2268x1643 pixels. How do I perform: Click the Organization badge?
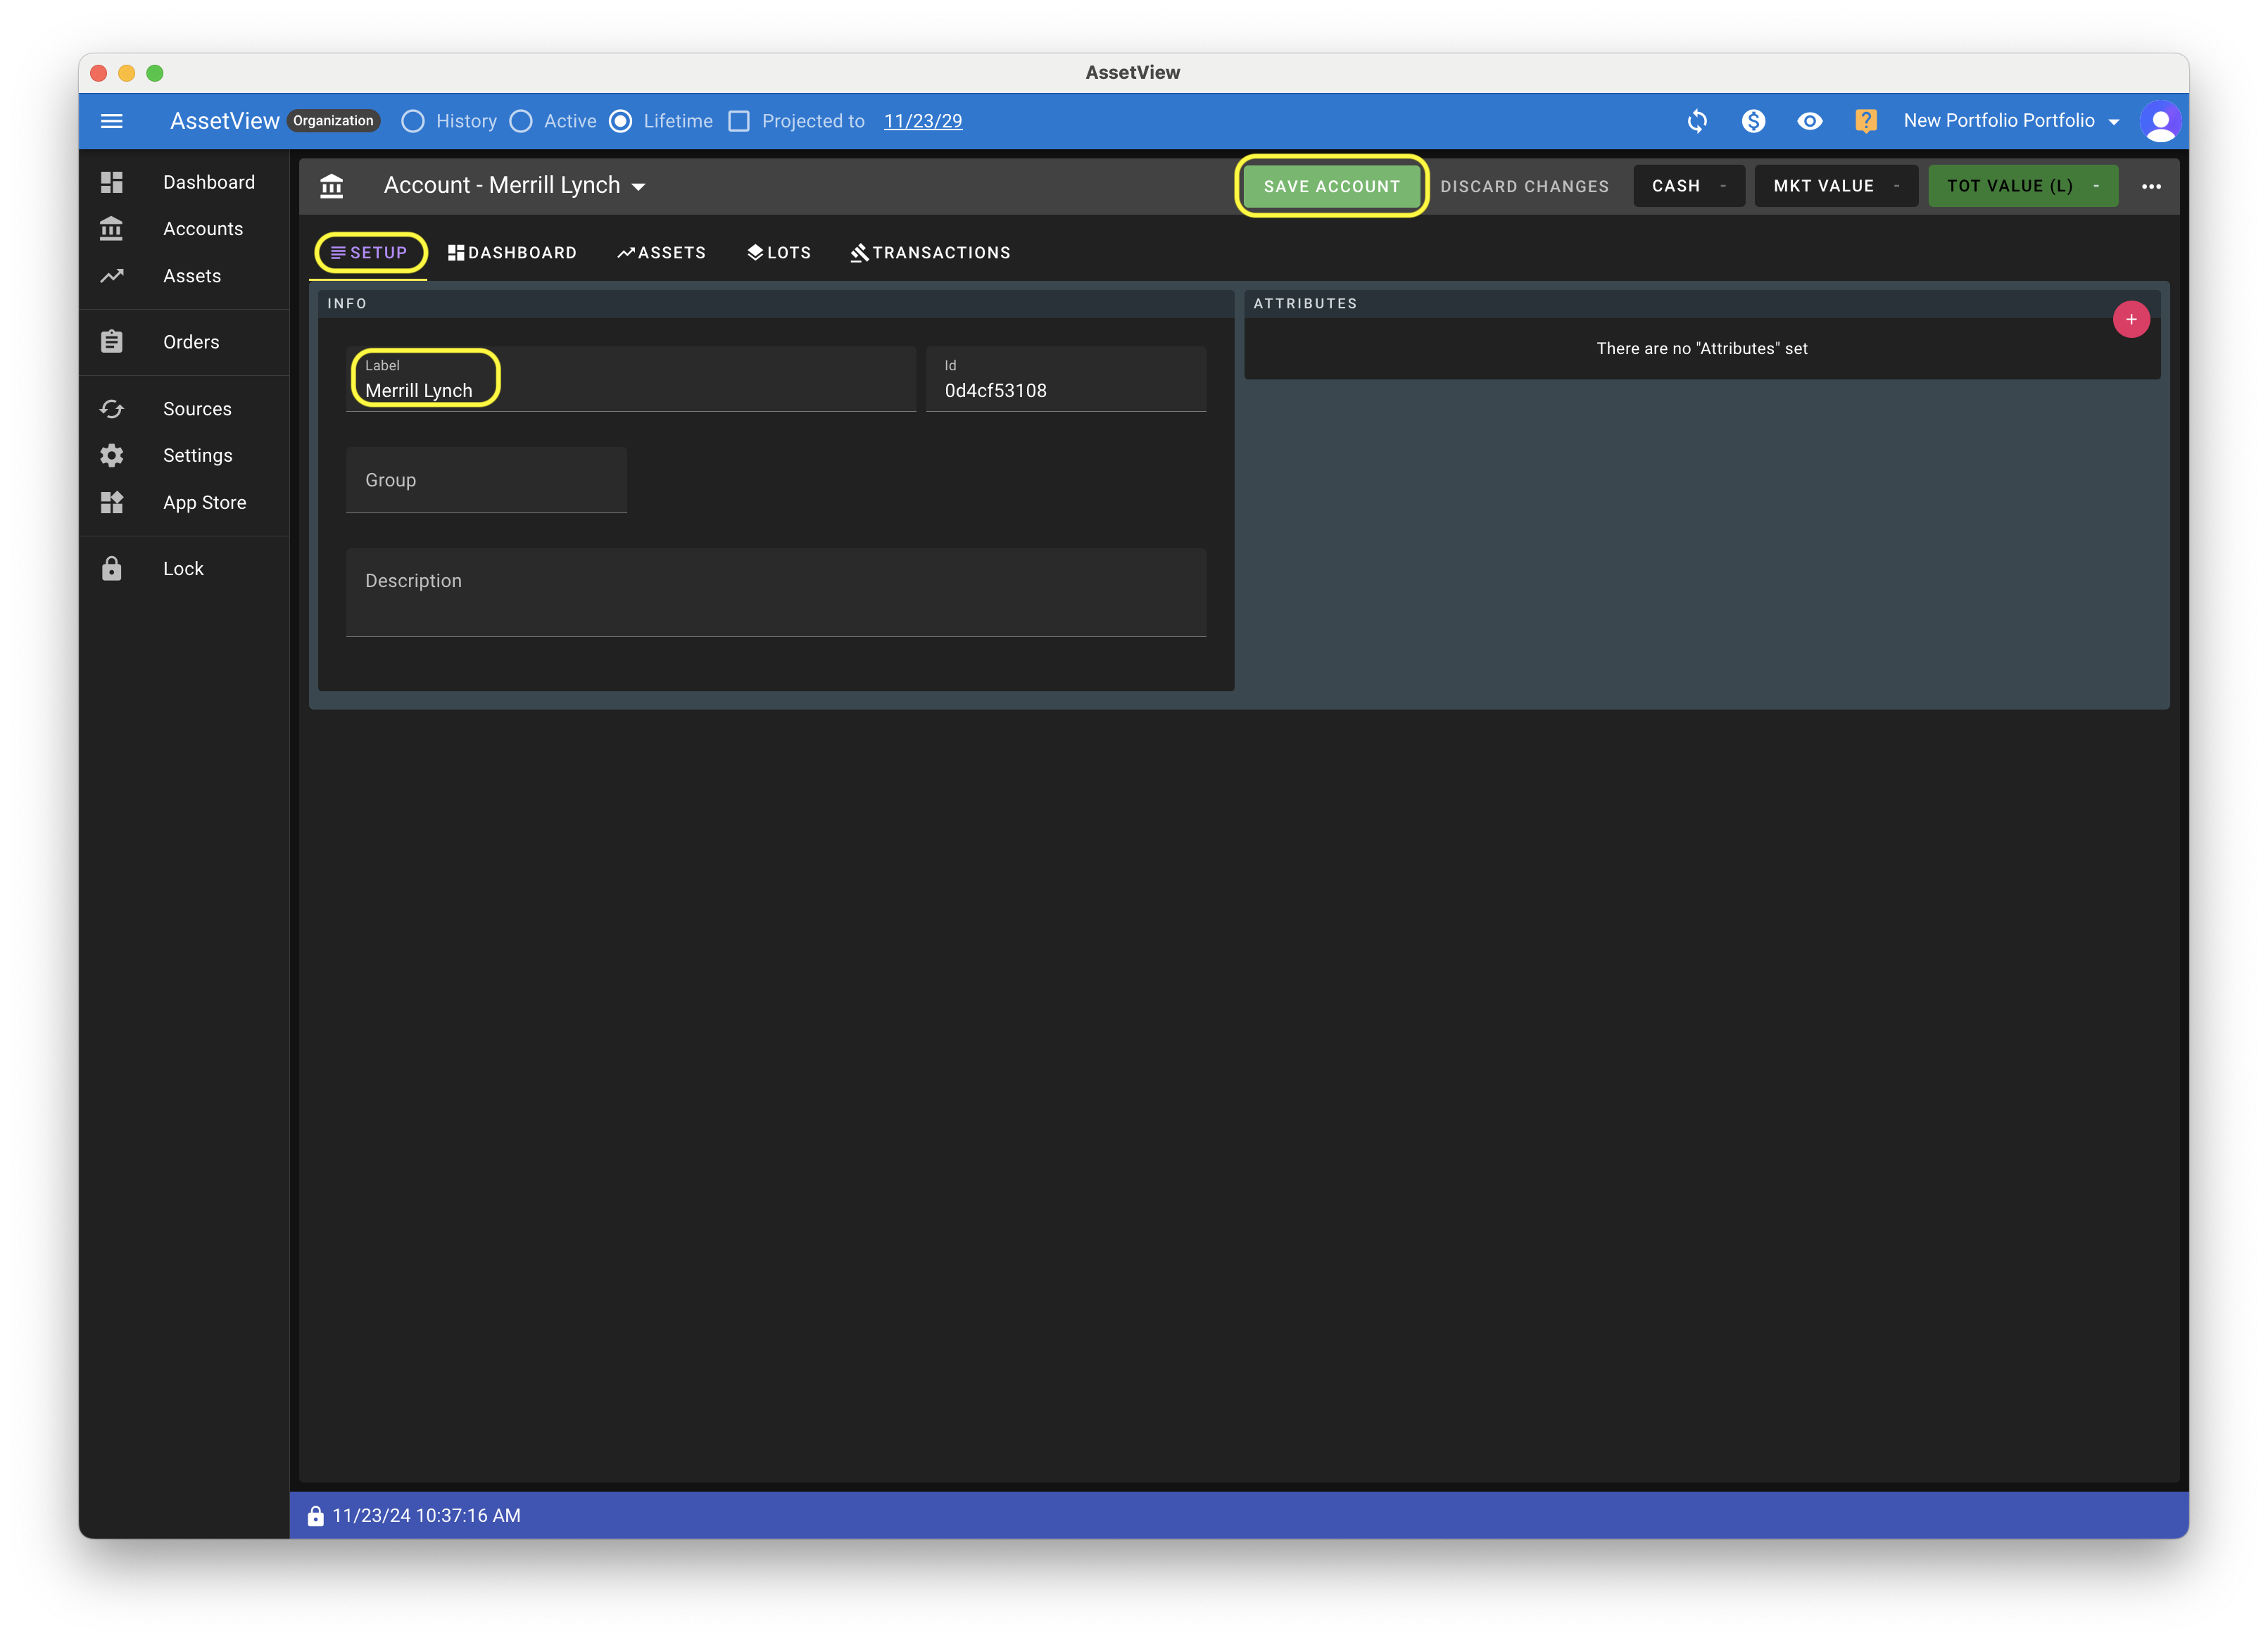333,121
